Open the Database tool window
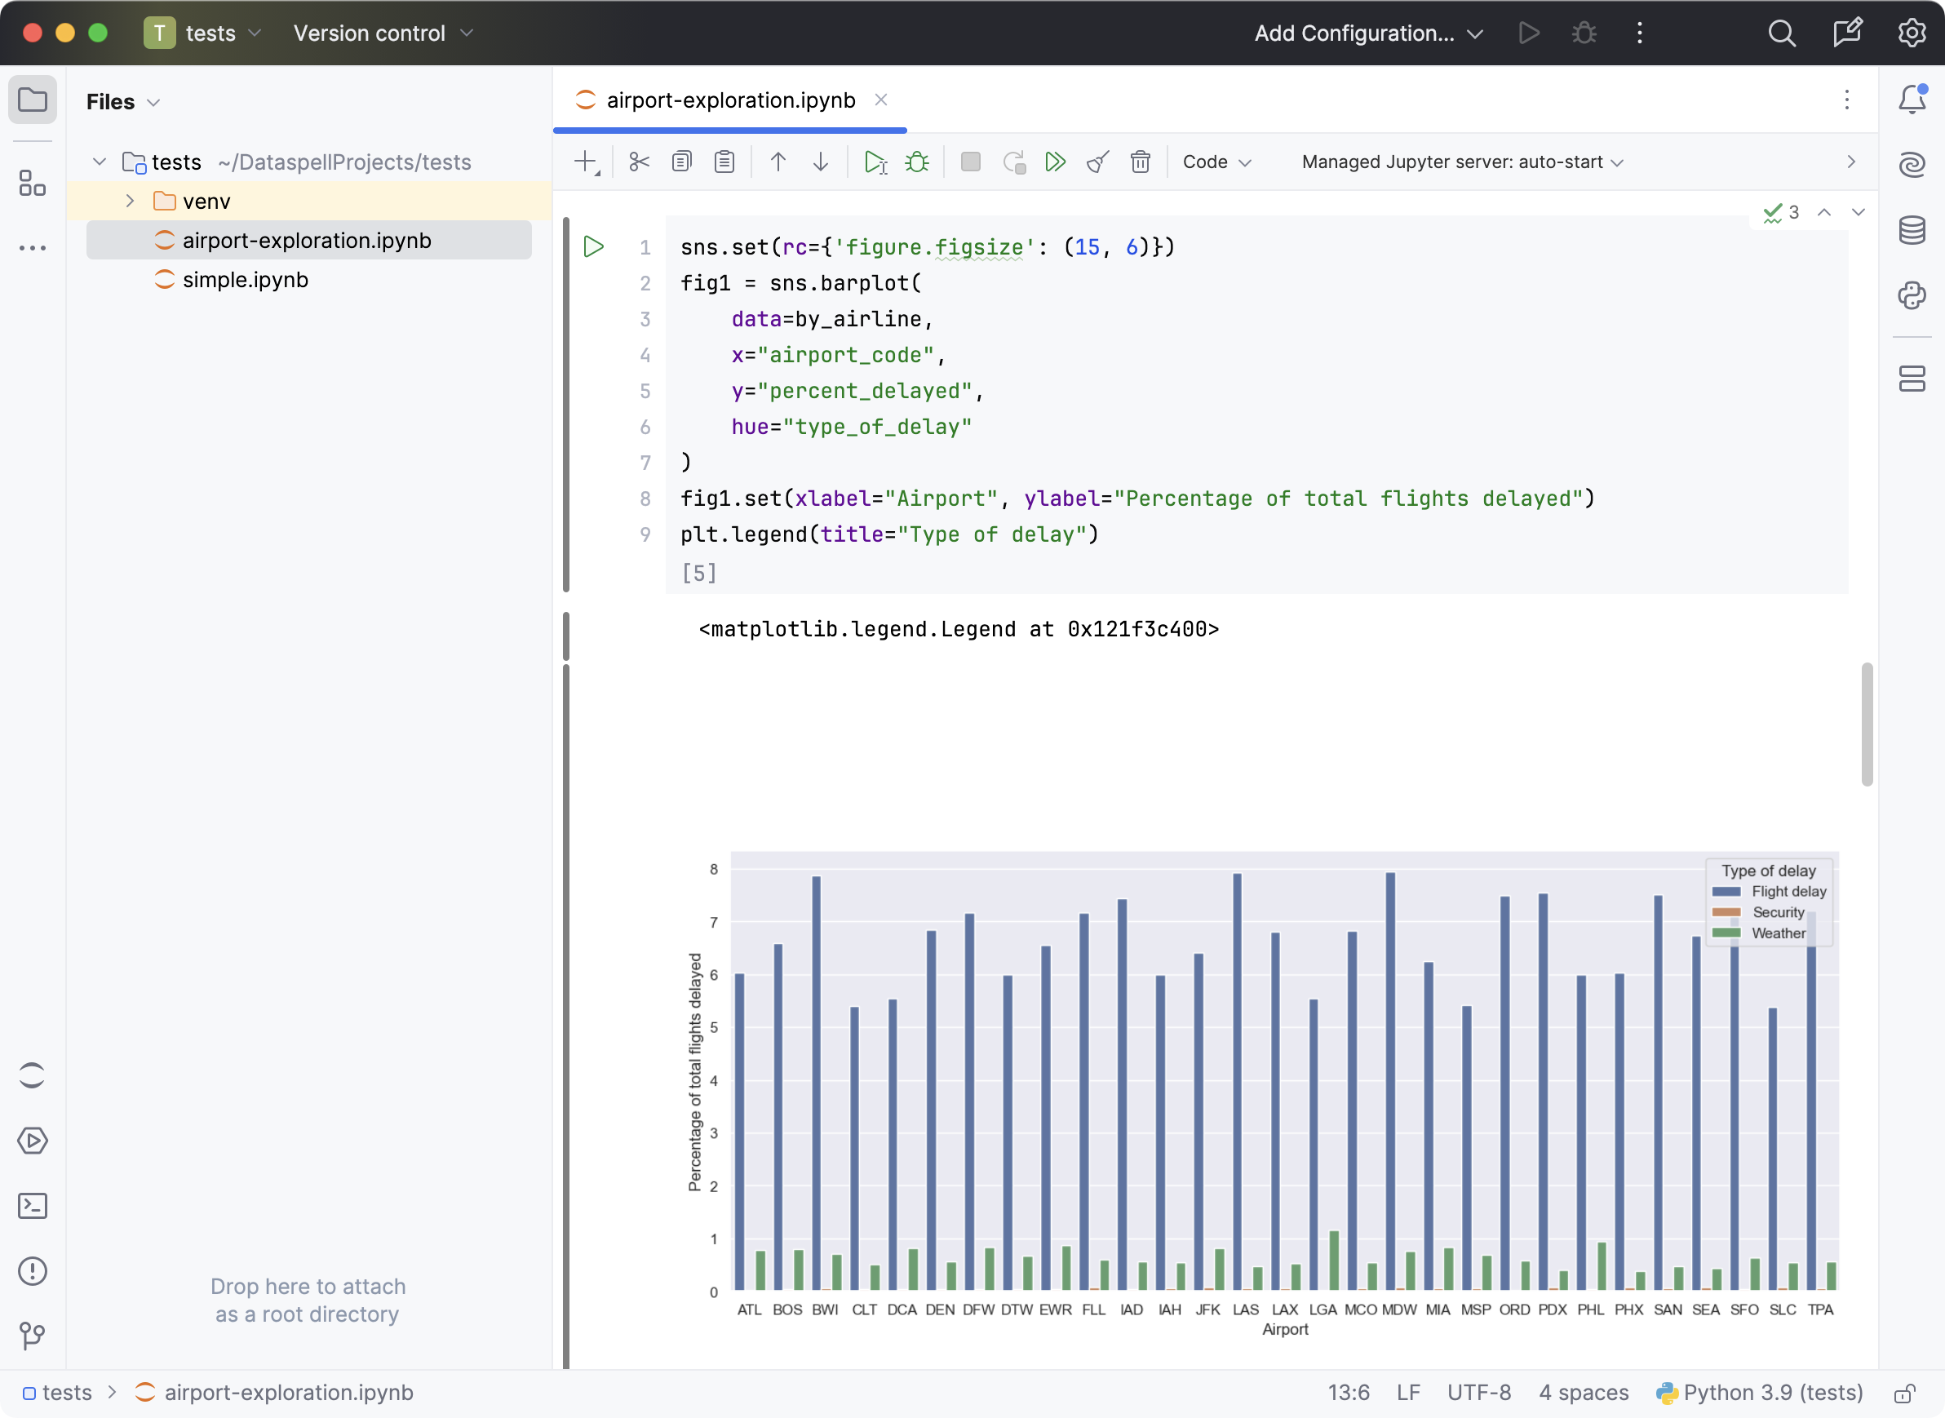 [1912, 230]
